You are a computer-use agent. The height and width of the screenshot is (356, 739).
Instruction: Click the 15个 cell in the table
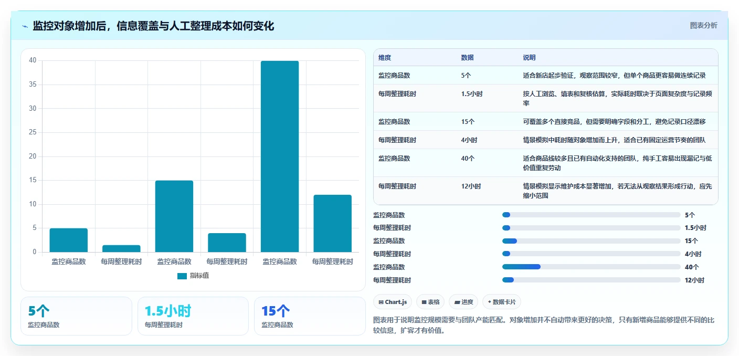468,122
